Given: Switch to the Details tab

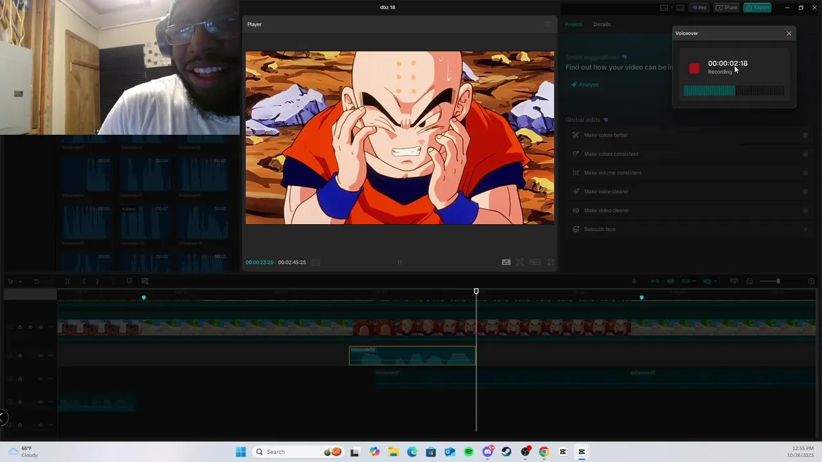Looking at the screenshot, I should click(602, 24).
